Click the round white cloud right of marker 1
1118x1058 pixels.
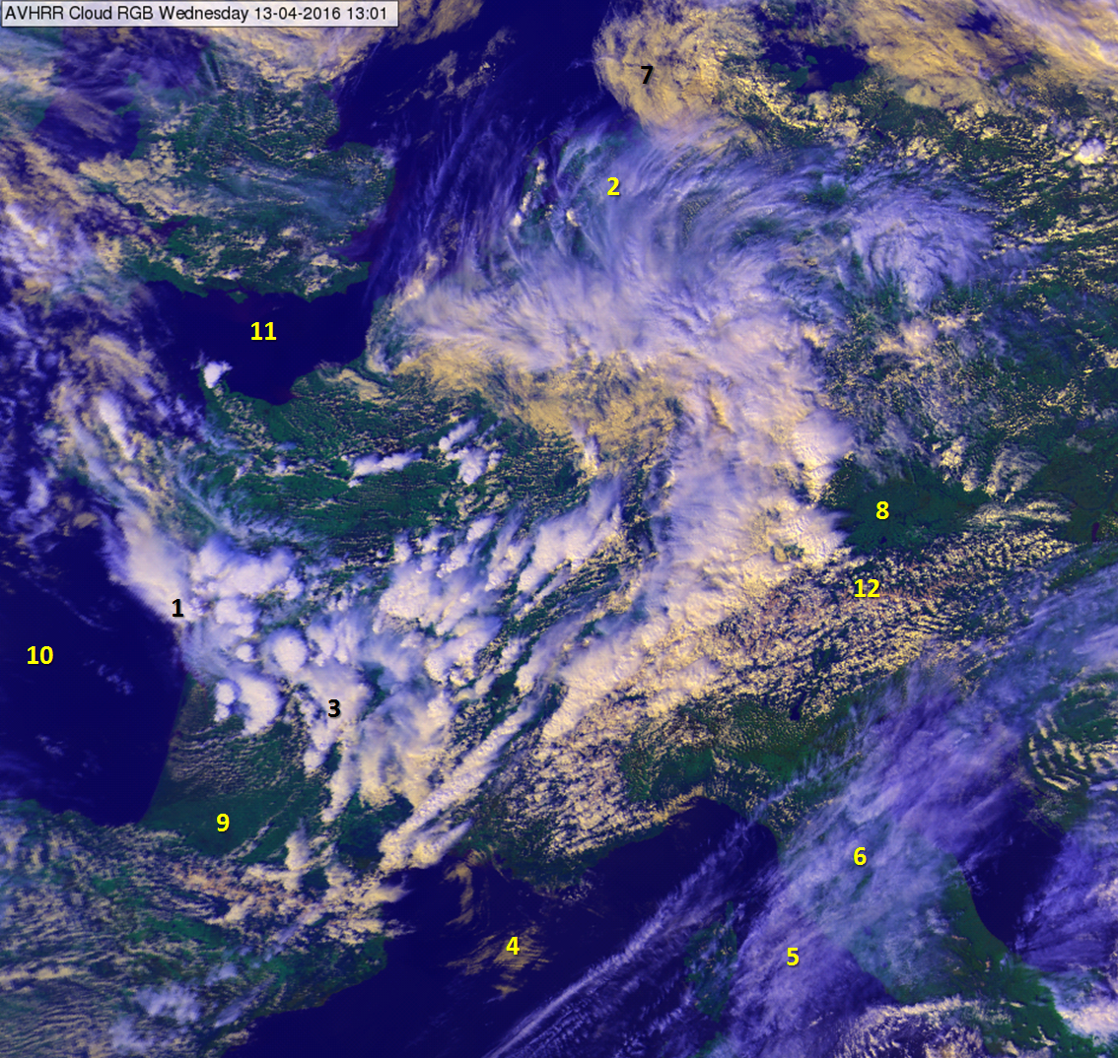pos(288,651)
